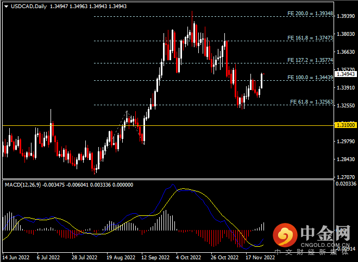Click the 14 Jun 2022 date label
Image resolution: width=358 pixels, height=262 pixels.
(x=15, y=258)
